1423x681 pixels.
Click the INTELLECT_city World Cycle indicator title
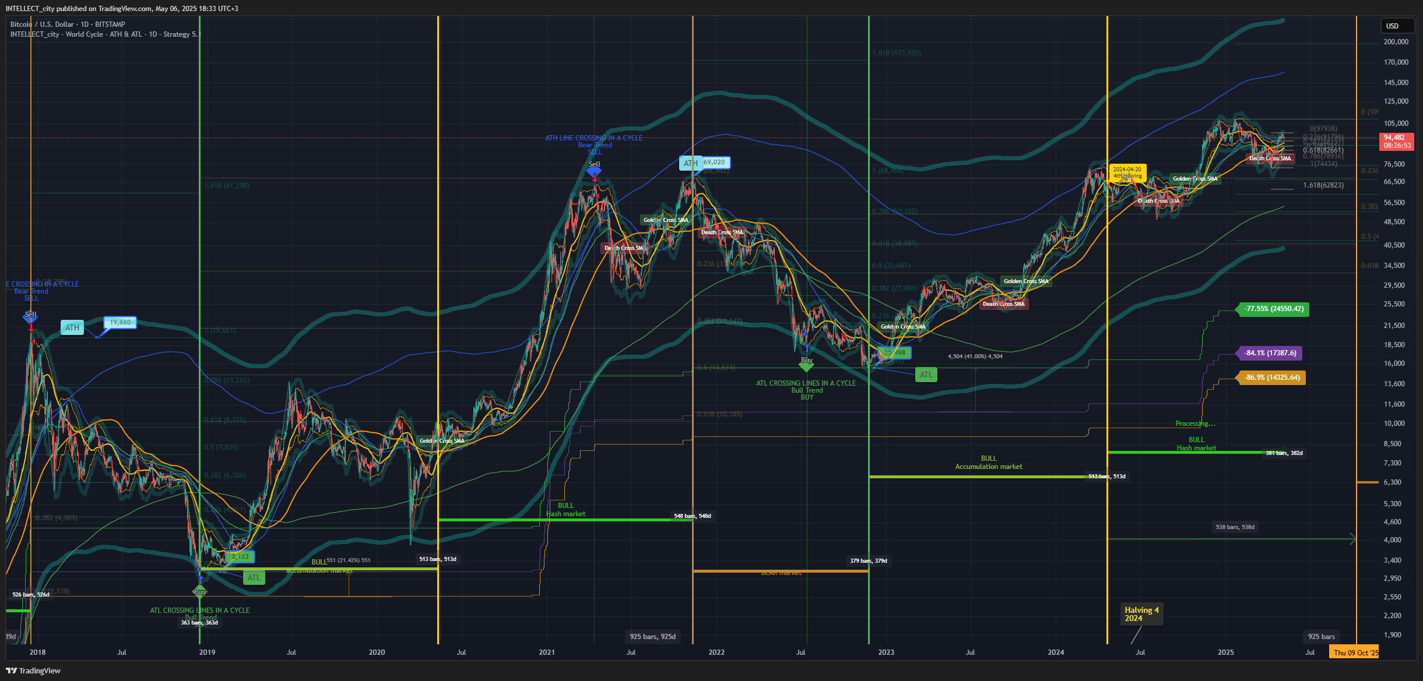[x=104, y=34]
